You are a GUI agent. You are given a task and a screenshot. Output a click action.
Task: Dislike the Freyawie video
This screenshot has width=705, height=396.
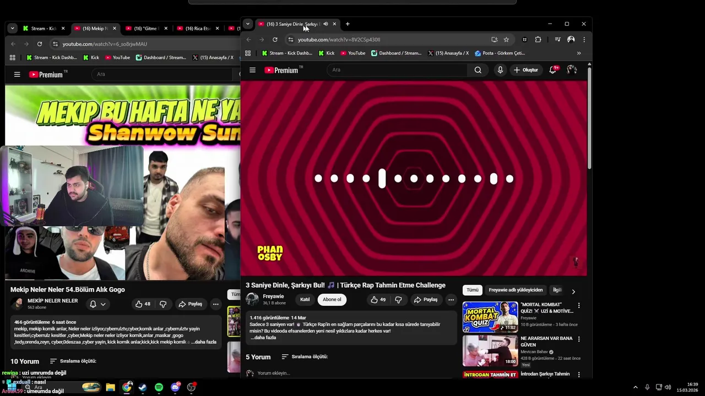pos(398,300)
